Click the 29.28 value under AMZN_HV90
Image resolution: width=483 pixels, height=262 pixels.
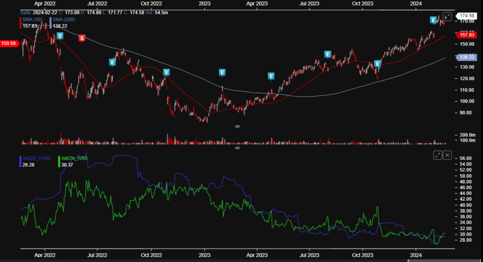tap(28, 165)
